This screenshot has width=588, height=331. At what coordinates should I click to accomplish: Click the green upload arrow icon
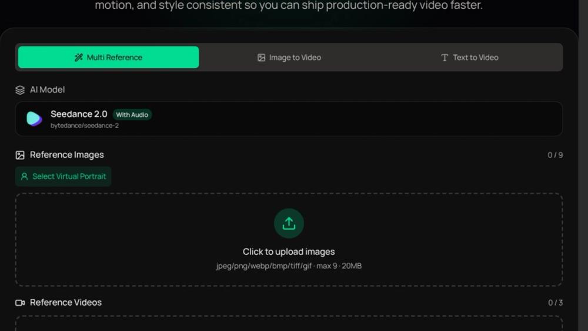point(289,223)
